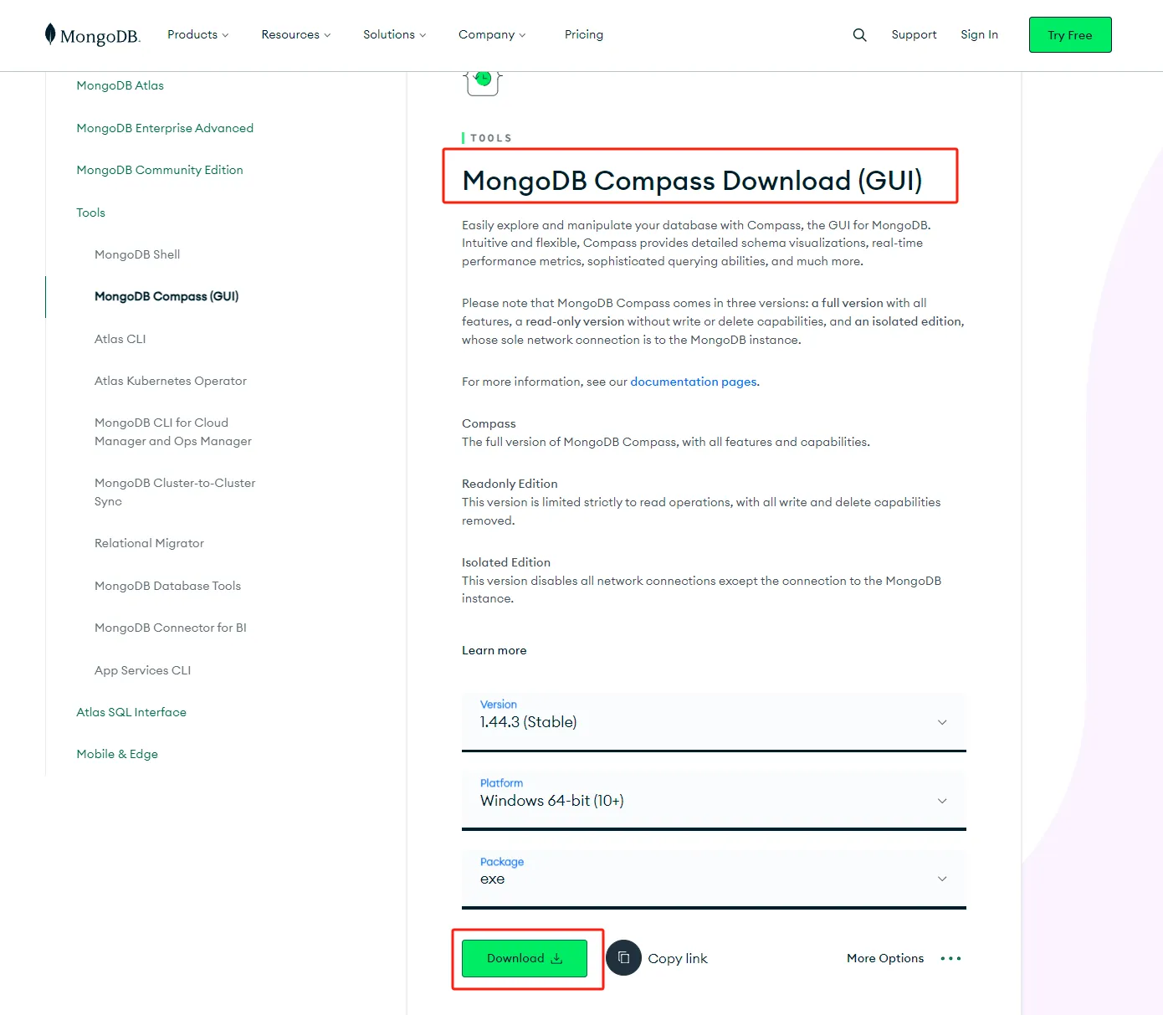The width and height of the screenshot is (1163, 1015).
Task: Select MongoDB Enterprise Advanced in the sidebar
Action: coord(165,128)
